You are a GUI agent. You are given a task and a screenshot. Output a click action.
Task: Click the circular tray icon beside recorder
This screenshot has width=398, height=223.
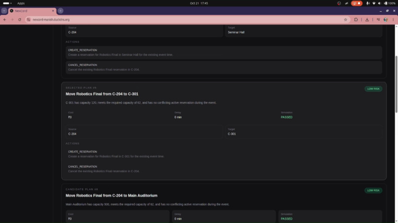click(339, 3)
